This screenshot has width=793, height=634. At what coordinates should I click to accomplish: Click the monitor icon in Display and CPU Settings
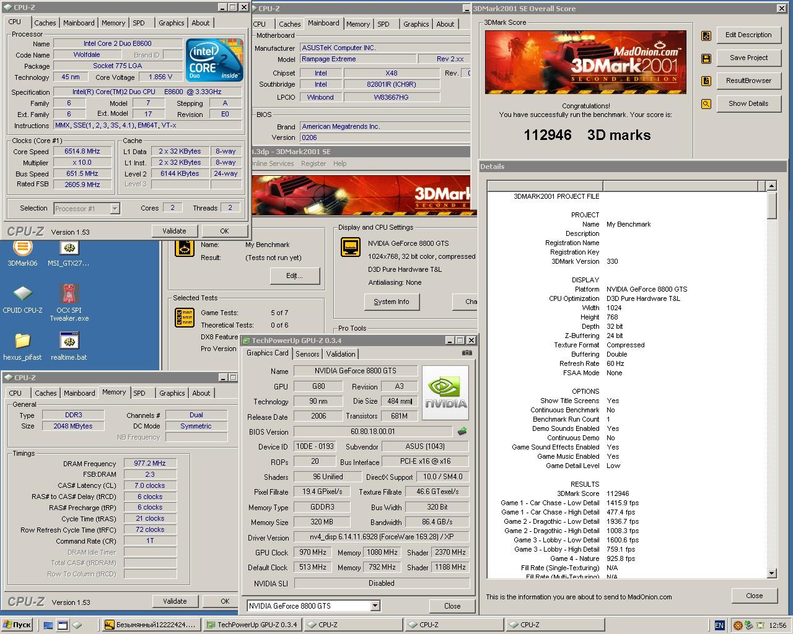tap(351, 247)
